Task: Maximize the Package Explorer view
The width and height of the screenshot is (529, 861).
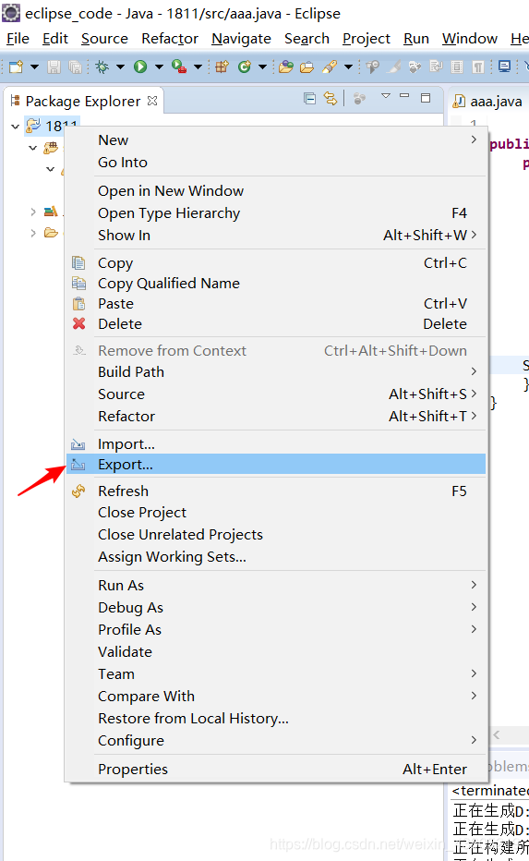Action: tap(426, 98)
